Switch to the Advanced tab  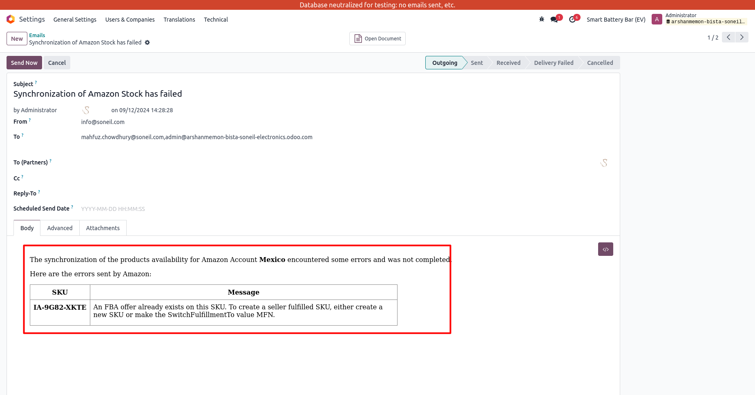pos(60,228)
